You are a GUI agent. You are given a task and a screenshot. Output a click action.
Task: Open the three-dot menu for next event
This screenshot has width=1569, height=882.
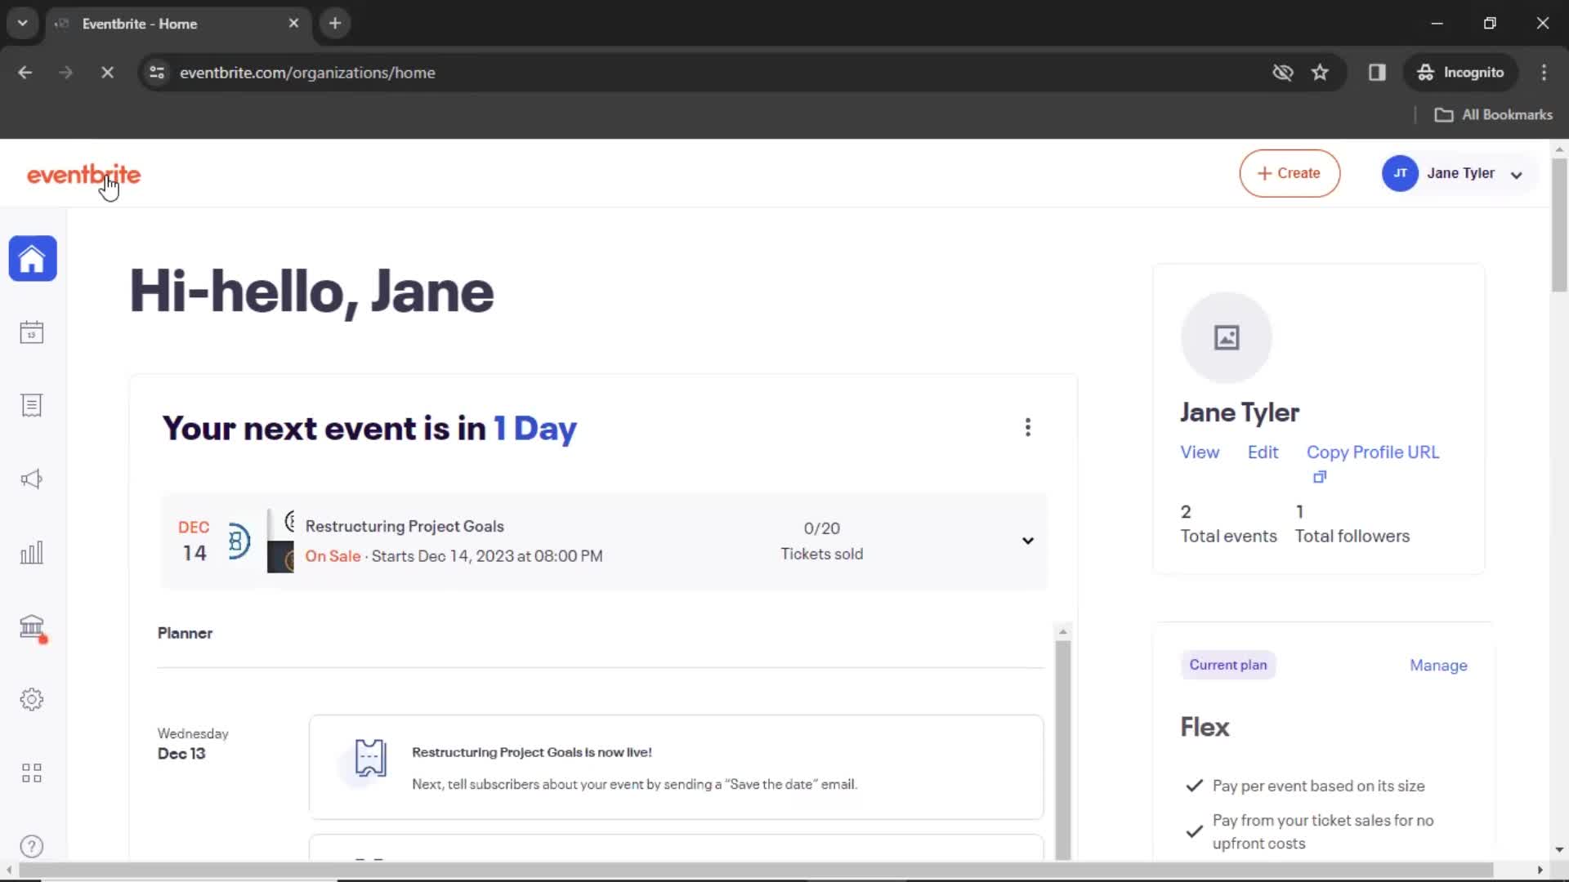coord(1028,427)
